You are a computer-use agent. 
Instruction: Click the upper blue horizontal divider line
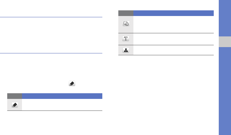pos(51,17)
